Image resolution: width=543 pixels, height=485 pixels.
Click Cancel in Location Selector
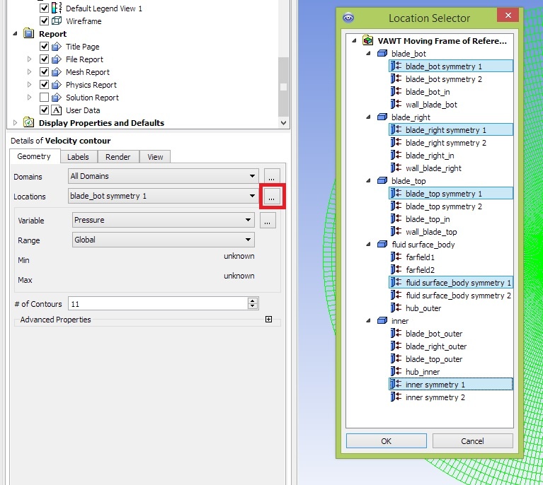[x=473, y=441]
